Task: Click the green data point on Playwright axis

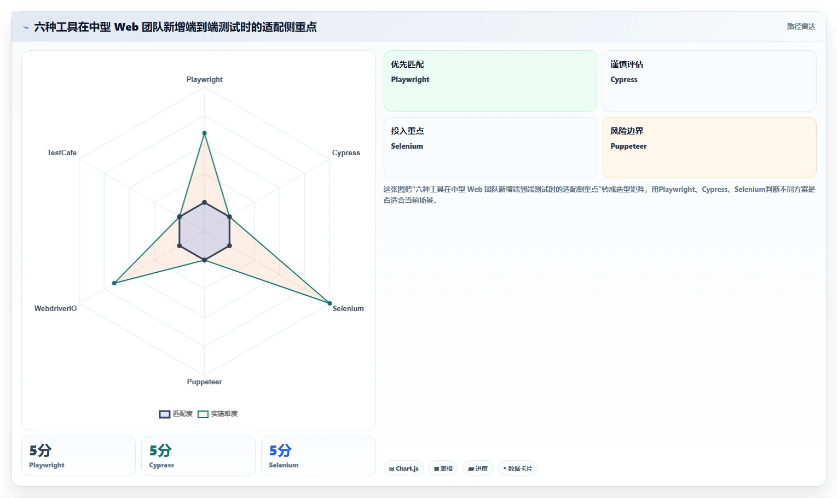Action: [x=205, y=133]
